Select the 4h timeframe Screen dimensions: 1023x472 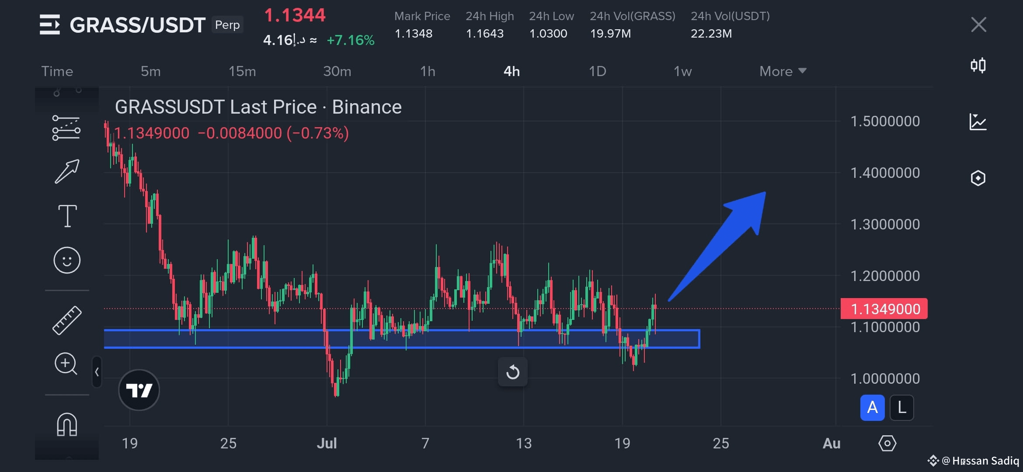(x=511, y=71)
